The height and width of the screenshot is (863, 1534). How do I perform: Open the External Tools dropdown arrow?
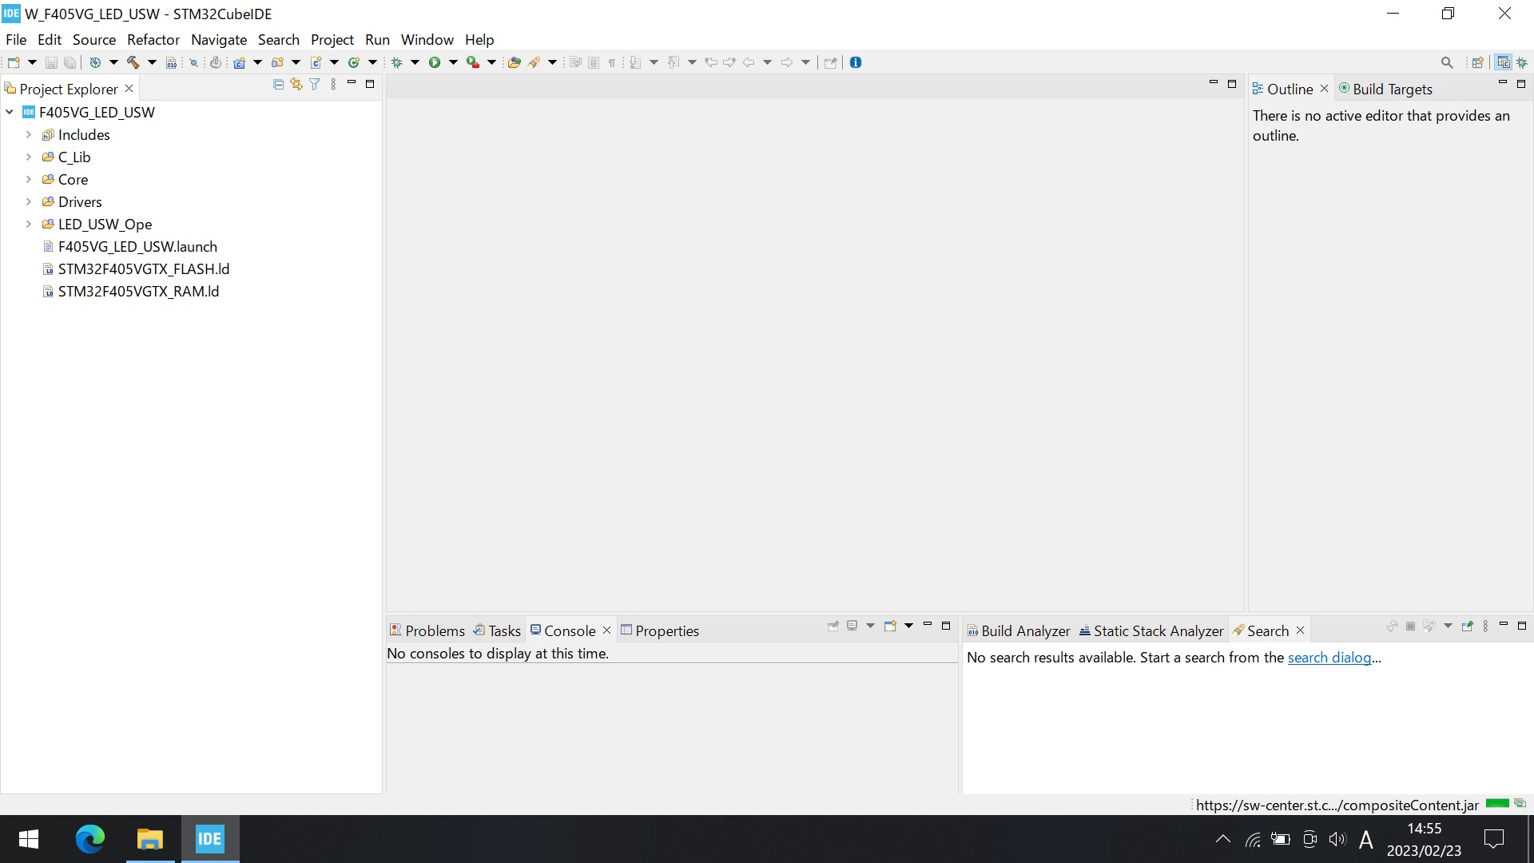point(491,62)
